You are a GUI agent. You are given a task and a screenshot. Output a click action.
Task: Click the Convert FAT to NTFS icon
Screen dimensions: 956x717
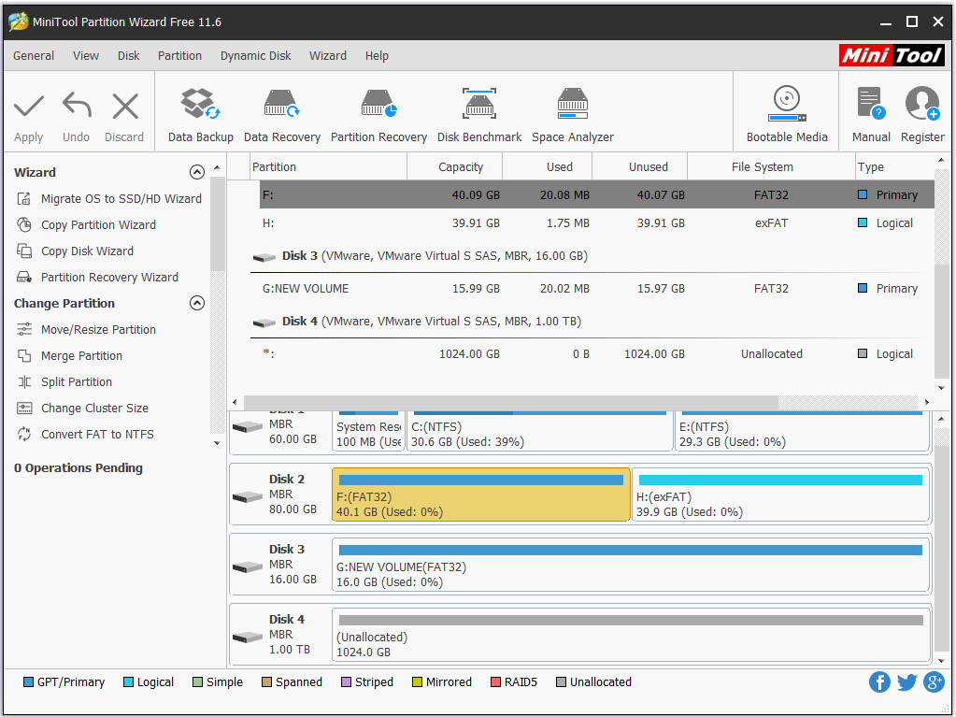point(24,435)
